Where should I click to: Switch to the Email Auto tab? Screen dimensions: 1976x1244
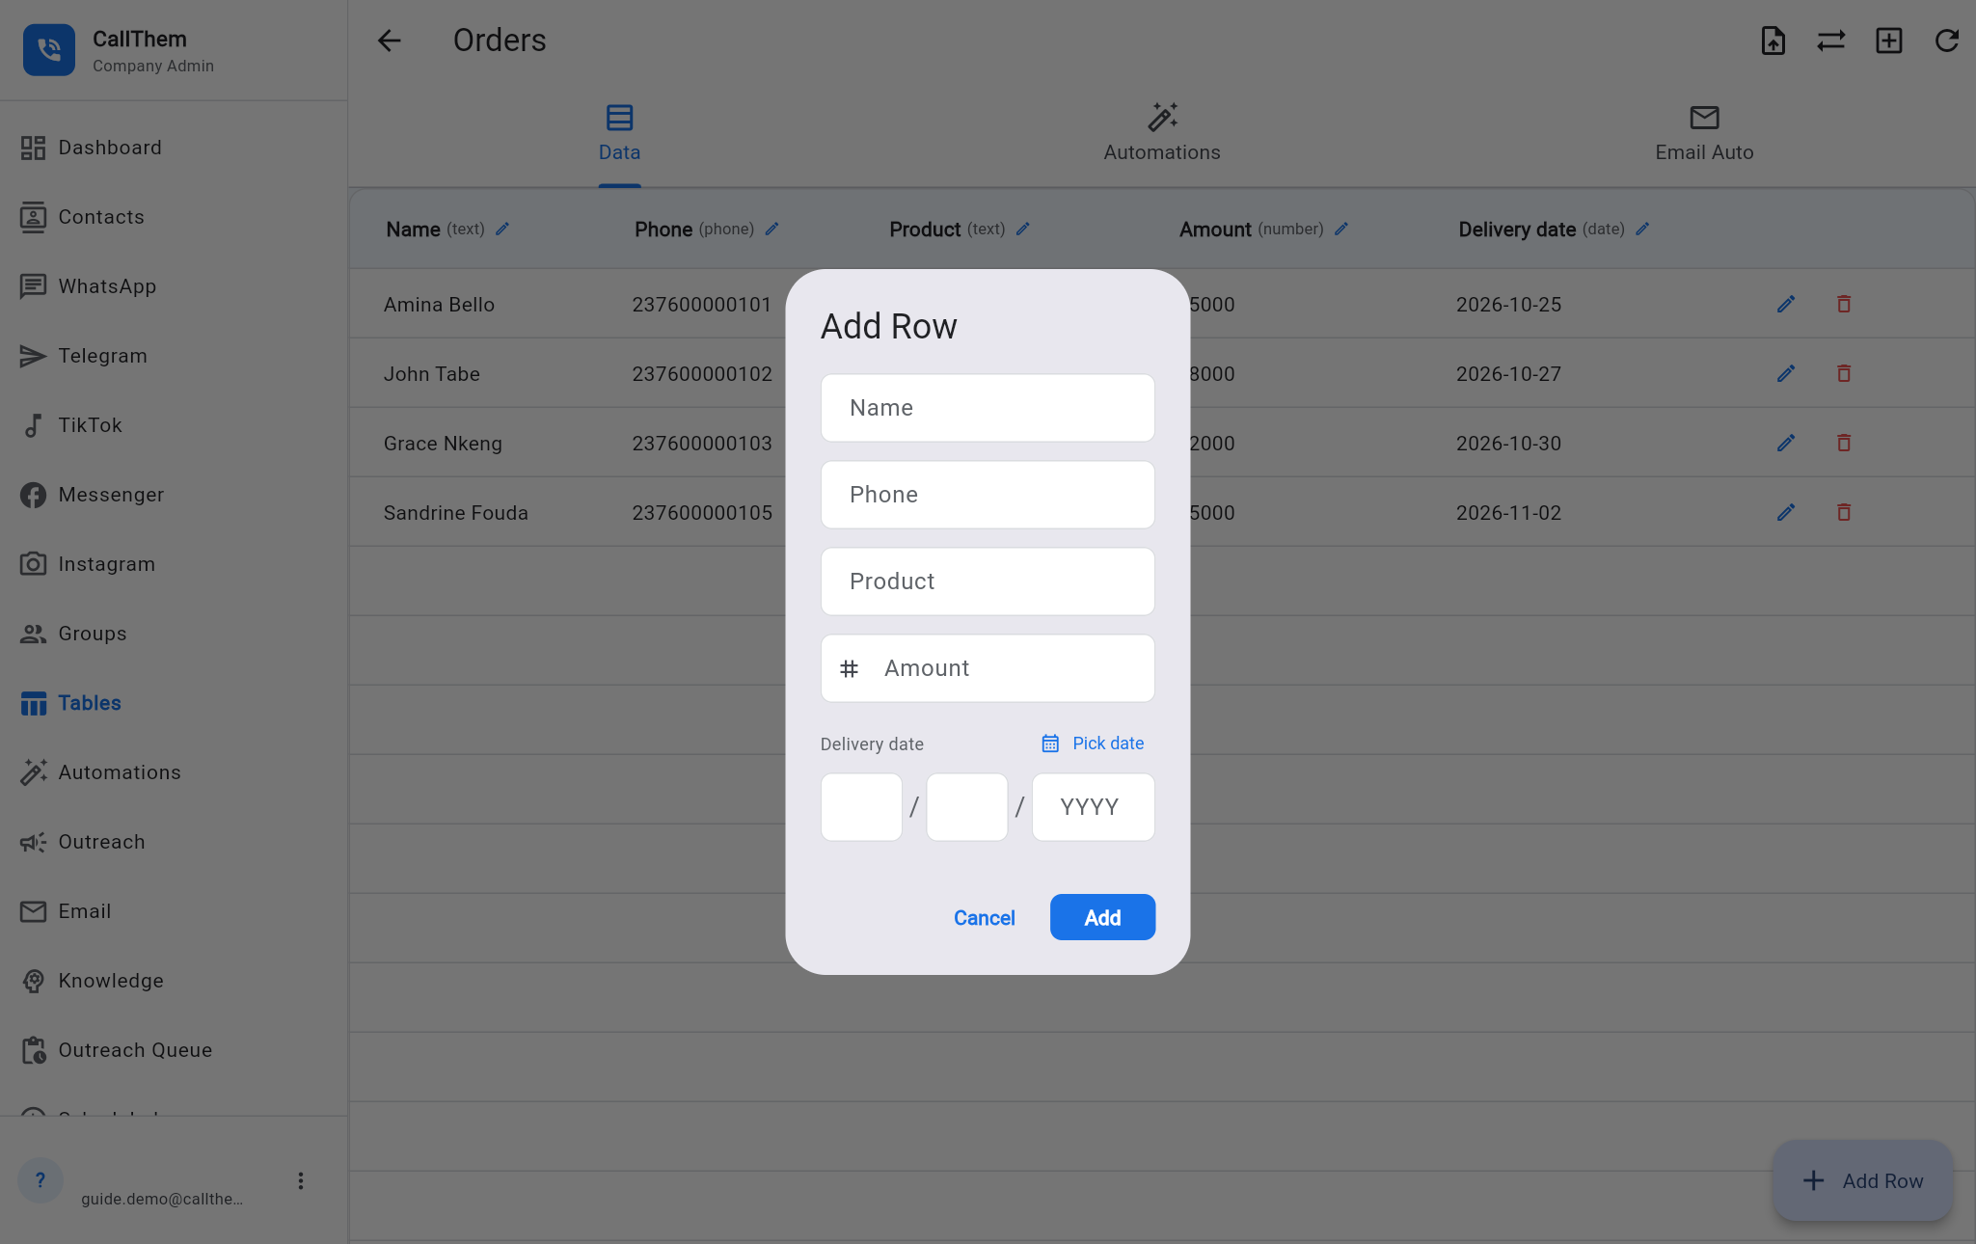1704,133
